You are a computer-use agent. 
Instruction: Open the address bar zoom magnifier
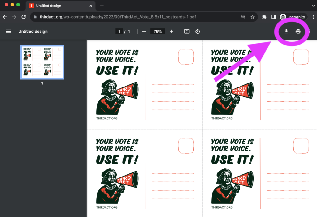click(243, 17)
